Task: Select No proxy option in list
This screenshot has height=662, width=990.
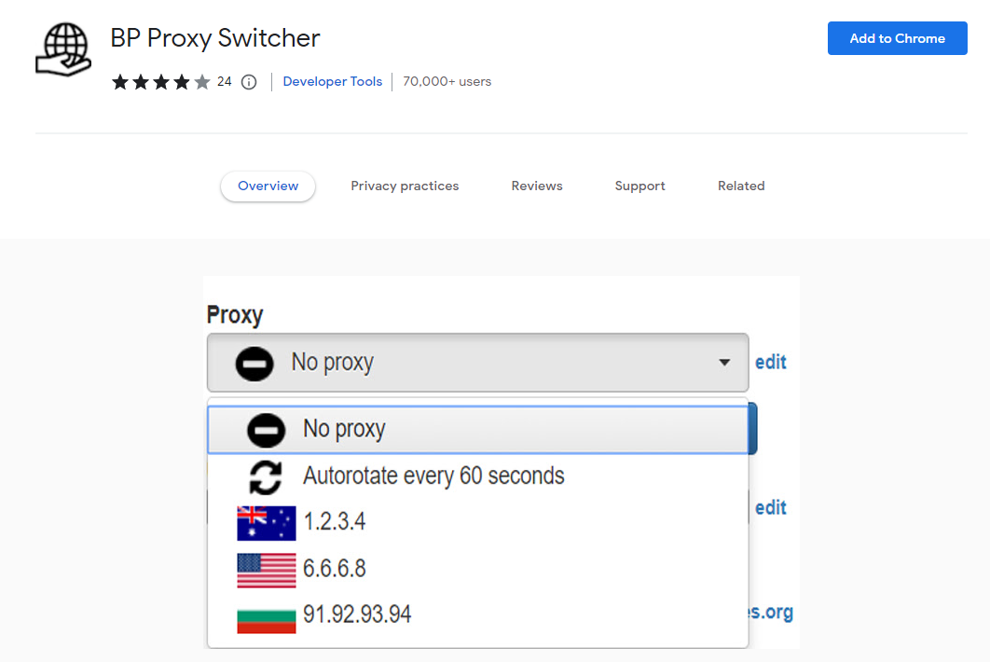Action: tap(478, 430)
